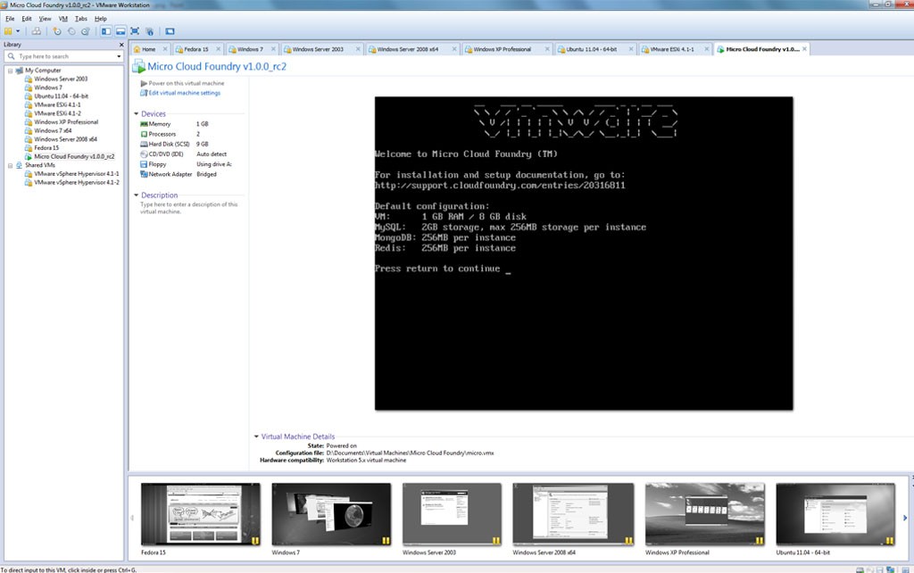The height and width of the screenshot is (573, 914).
Task: Switch to the Windows Server 2003 tab
Action: coord(317,49)
